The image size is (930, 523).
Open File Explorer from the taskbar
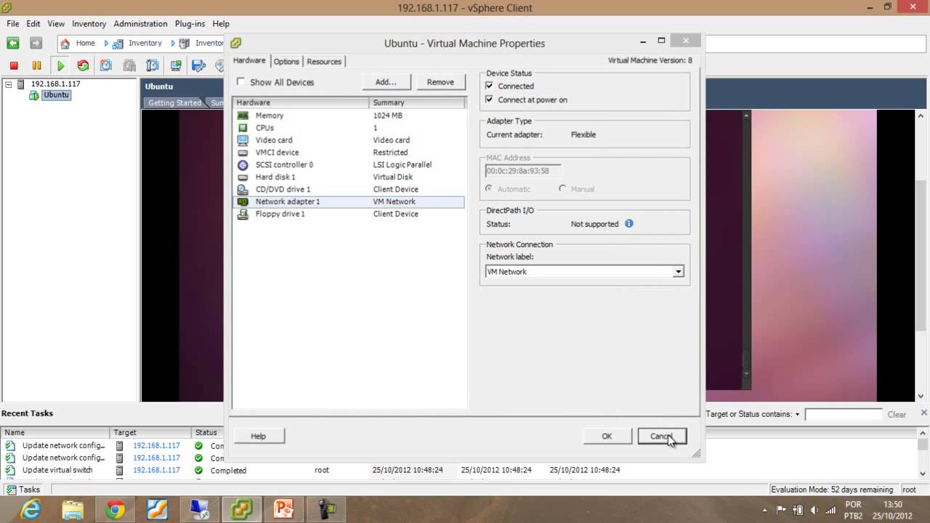click(73, 509)
